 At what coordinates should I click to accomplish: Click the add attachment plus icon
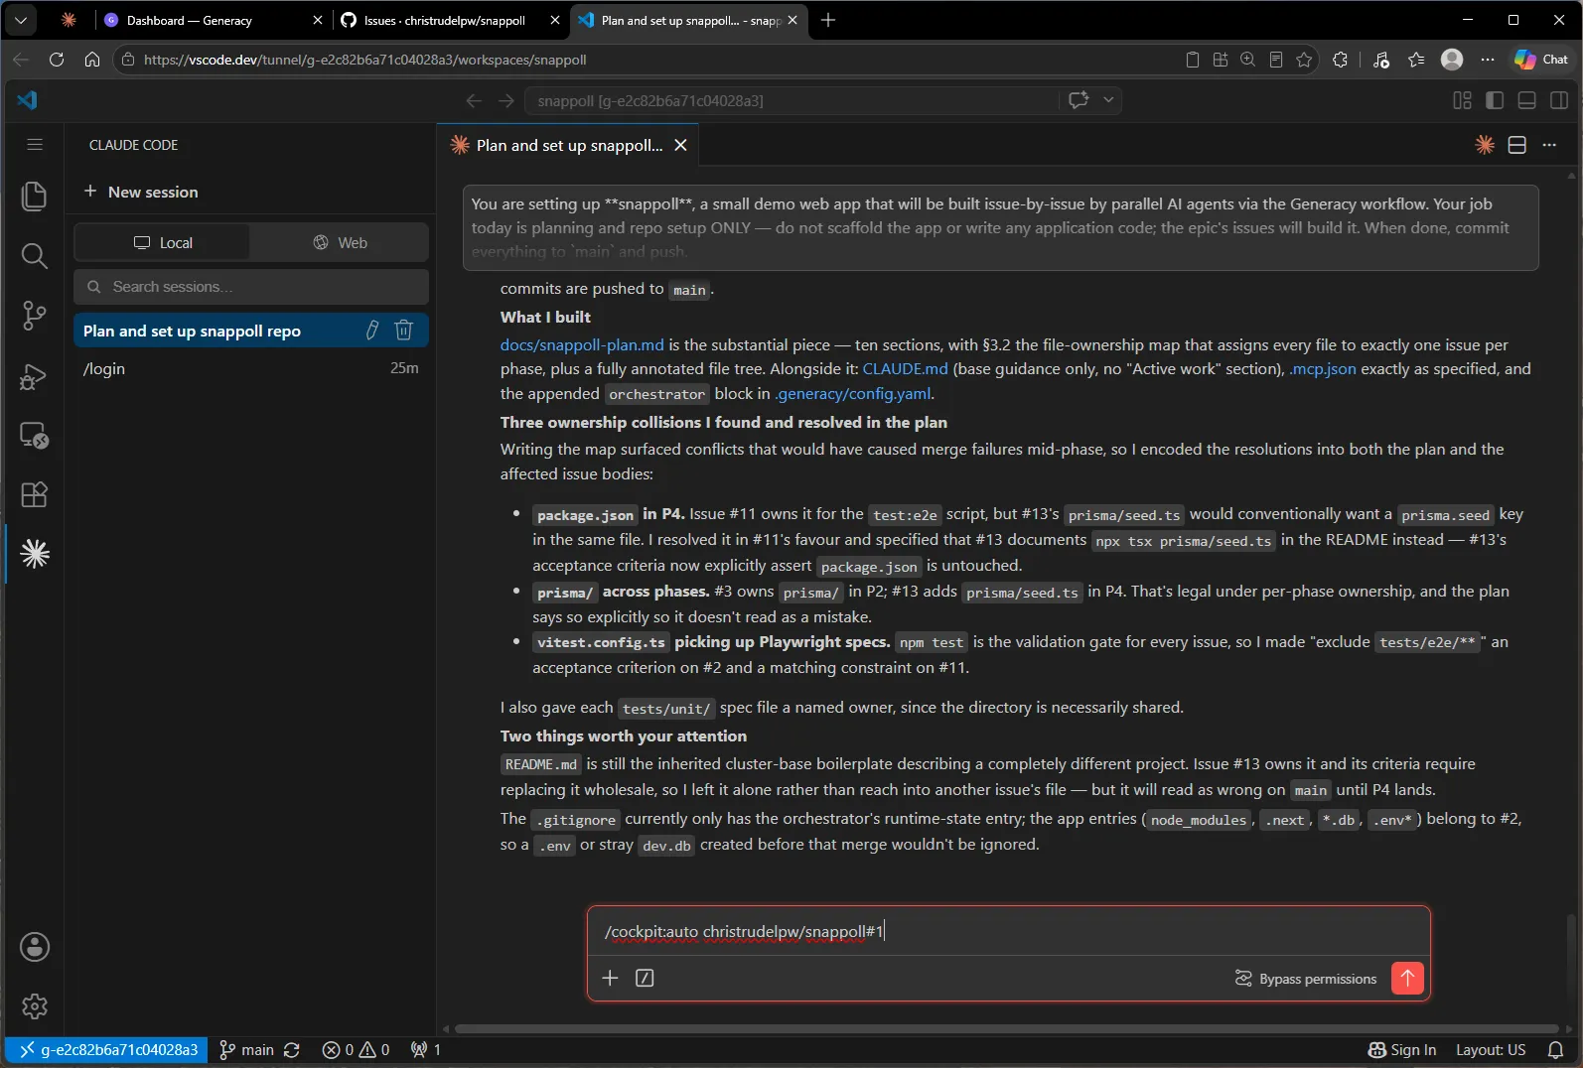coord(610,979)
